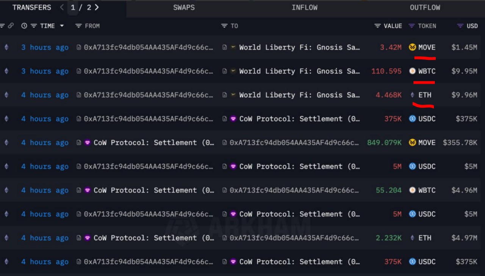This screenshot has height=276, width=485.
Task: Open CoW Protocol: Settlement sender in 849.079K row
Action: (154, 143)
